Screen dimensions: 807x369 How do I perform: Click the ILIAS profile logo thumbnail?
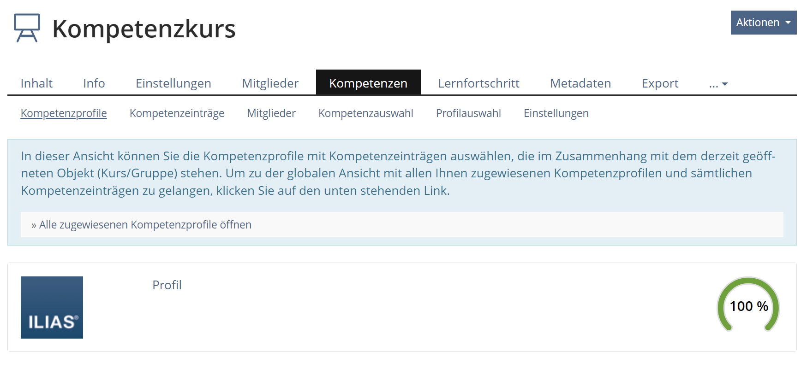[x=52, y=307]
